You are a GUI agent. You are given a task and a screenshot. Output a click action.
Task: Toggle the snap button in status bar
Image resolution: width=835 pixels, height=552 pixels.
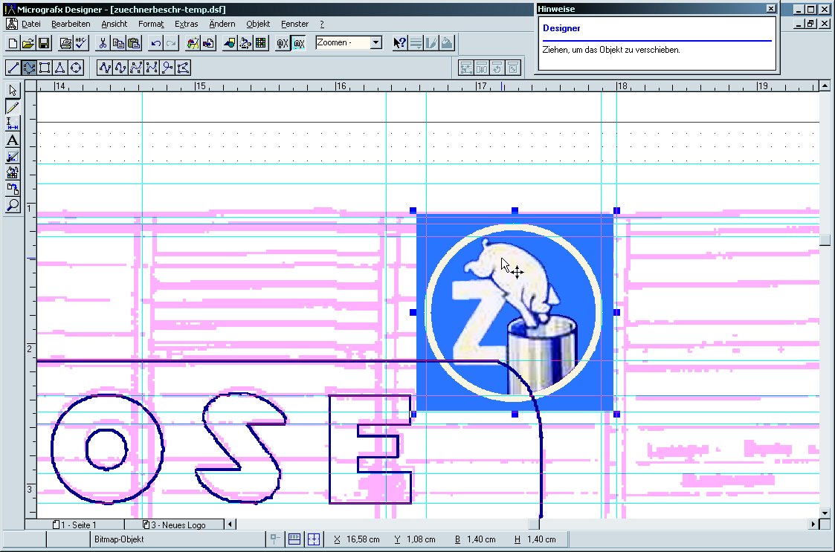coord(276,539)
